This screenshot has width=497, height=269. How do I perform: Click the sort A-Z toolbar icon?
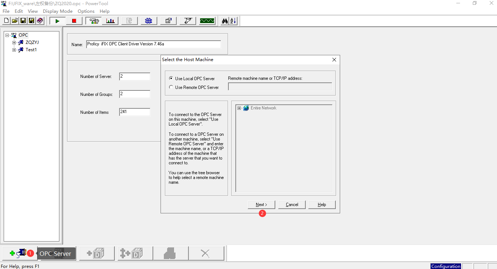pos(233,21)
